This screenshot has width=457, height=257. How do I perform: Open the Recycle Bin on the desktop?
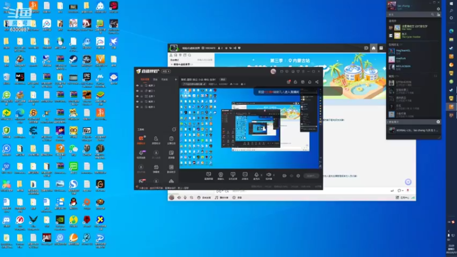point(6,79)
